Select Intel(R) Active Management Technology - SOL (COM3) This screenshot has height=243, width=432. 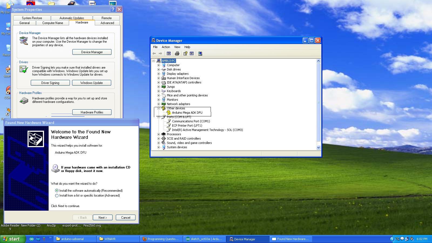pos(207,130)
